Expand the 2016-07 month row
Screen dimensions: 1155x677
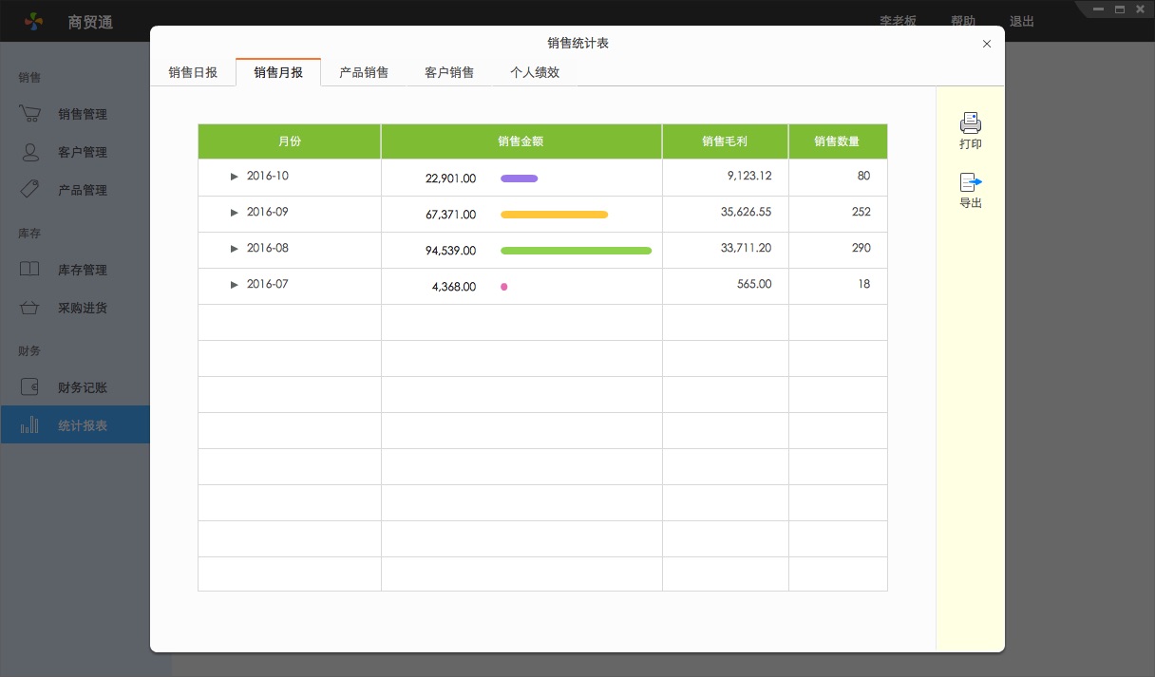point(235,285)
